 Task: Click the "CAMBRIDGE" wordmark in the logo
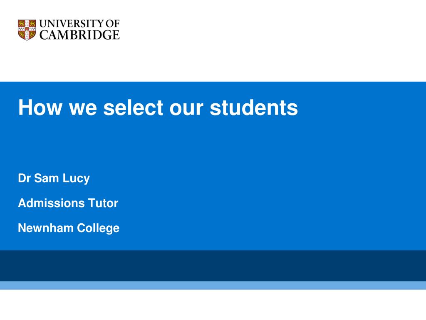point(79,35)
